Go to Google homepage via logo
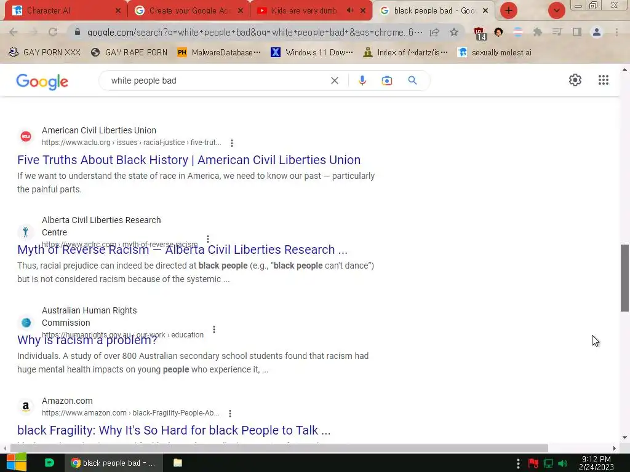The height and width of the screenshot is (472, 630). tap(42, 82)
